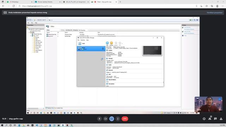The width and height of the screenshot is (226, 127).
Task: Open the Start button dropdown arrow
Action: (122, 43)
